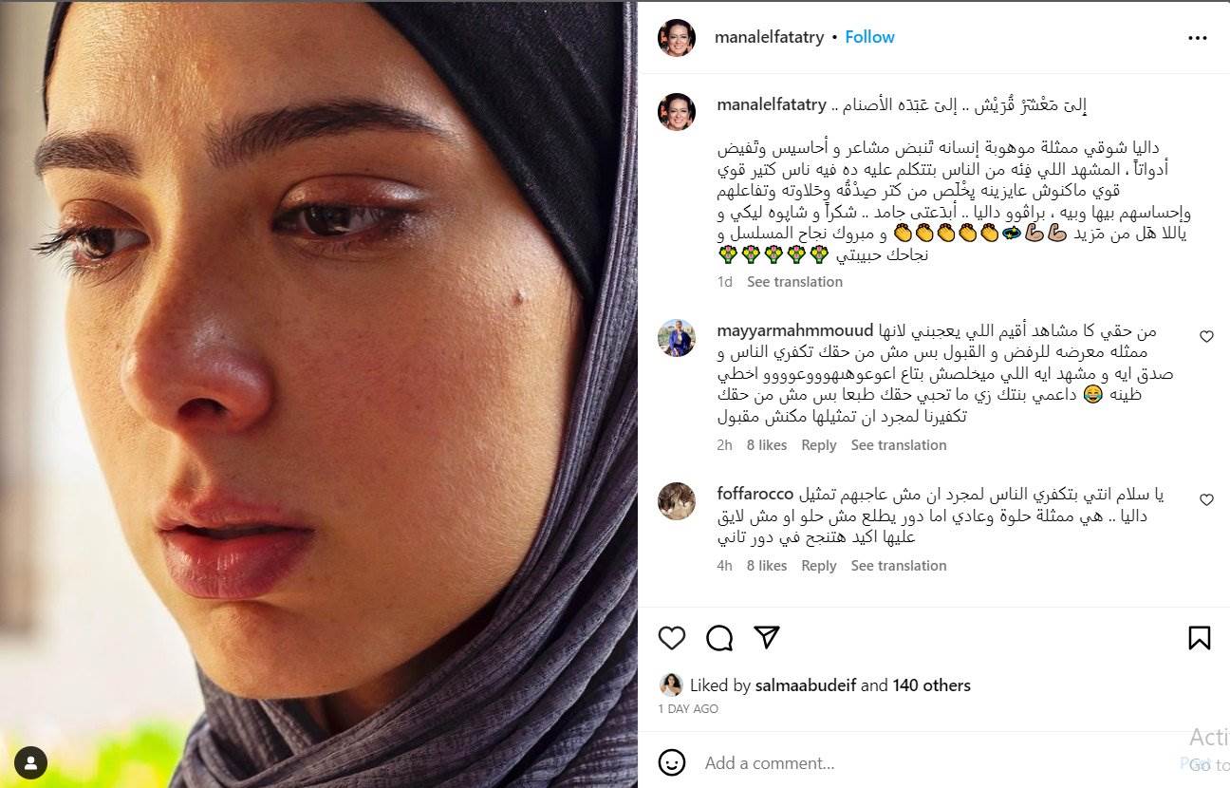Like foffarocco's comment heart
The width and height of the screenshot is (1230, 788).
[1206, 499]
